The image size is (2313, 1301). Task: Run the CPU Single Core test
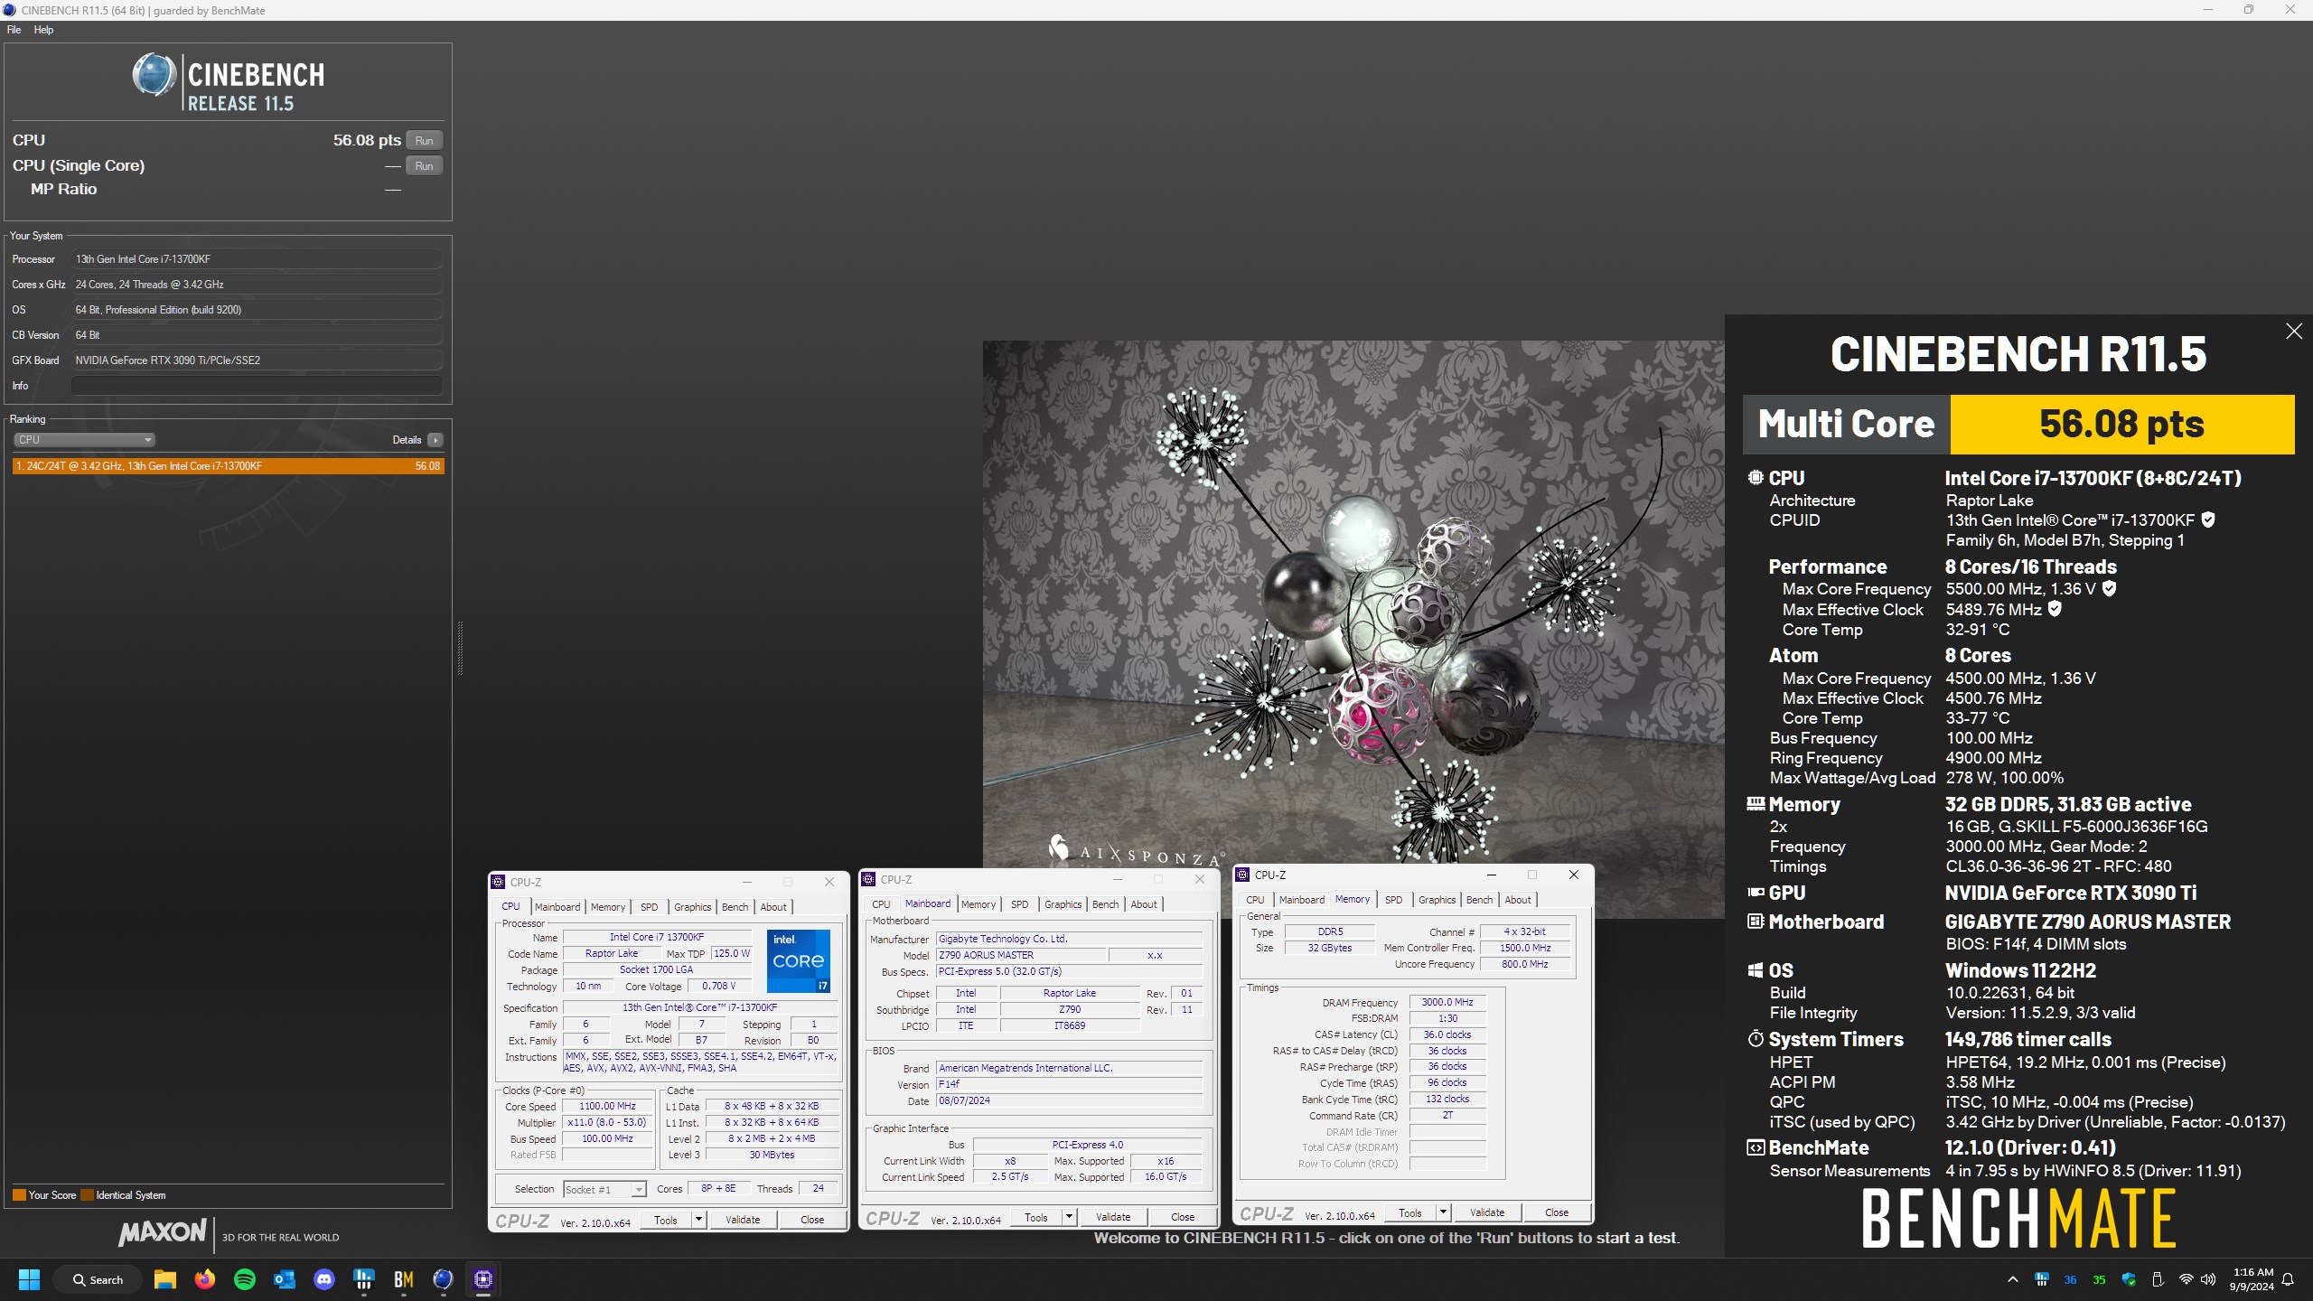[424, 165]
